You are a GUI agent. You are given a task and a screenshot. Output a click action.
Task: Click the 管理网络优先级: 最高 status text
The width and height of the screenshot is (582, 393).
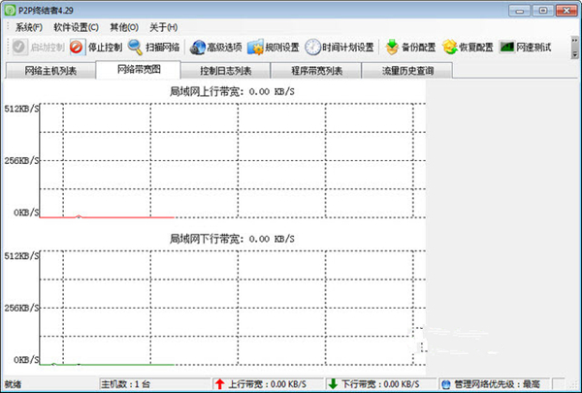pos(497,384)
